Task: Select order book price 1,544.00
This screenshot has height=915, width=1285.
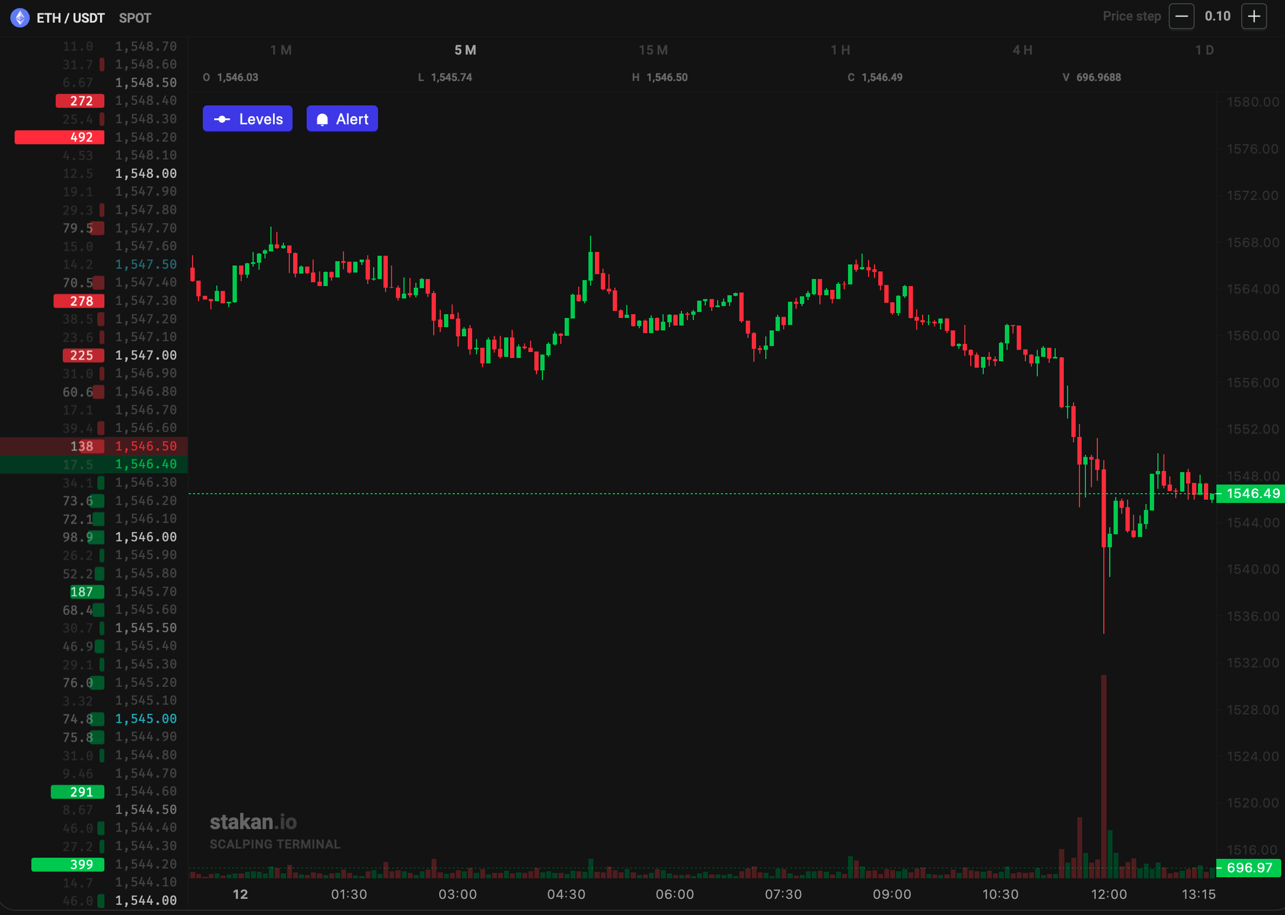Action: click(x=146, y=901)
